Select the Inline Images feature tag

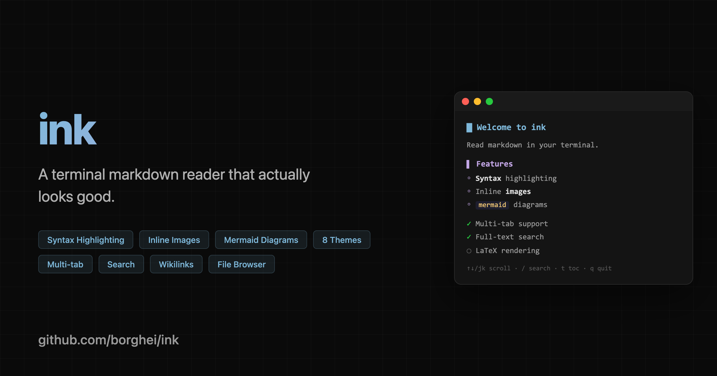(x=174, y=240)
